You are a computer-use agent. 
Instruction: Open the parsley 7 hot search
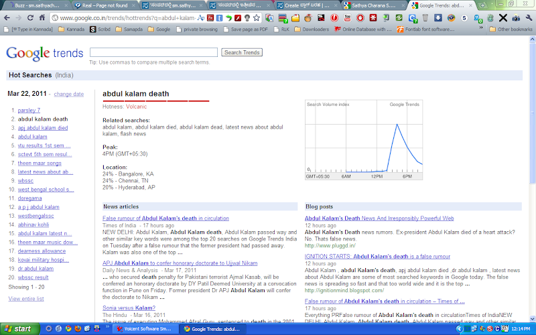pyautogui.click(x=29, y=110)
